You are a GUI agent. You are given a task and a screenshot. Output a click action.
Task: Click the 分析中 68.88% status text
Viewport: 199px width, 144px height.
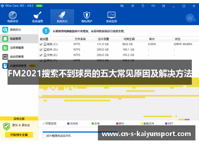183,44
